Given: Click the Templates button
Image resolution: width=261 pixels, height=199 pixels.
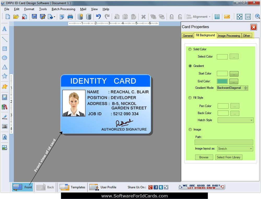Looking at the screenshot, I should click(x=72, y=187).
